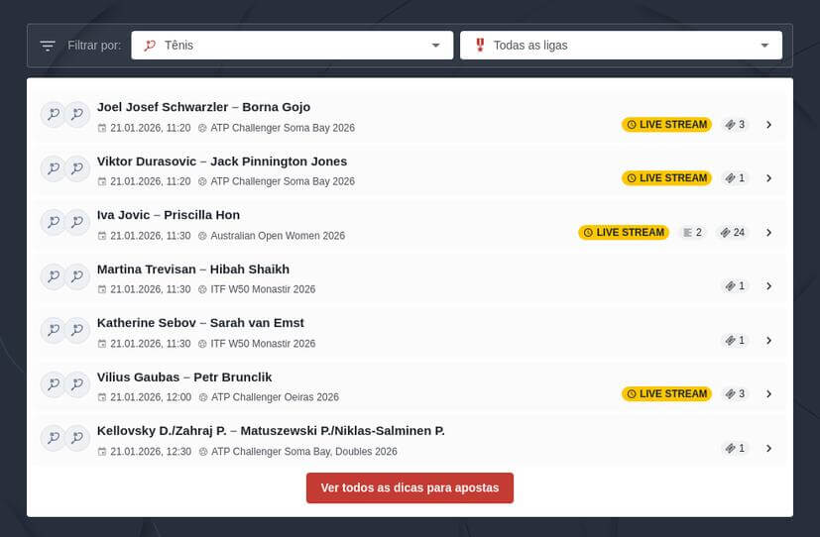Expand the Trevisan–Shaikh match chevron
820x537 pixels.
(x=768, y=286)
